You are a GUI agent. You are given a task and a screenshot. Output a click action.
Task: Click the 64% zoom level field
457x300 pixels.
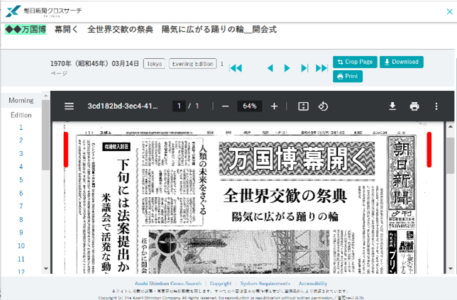[x=250, y=106]
